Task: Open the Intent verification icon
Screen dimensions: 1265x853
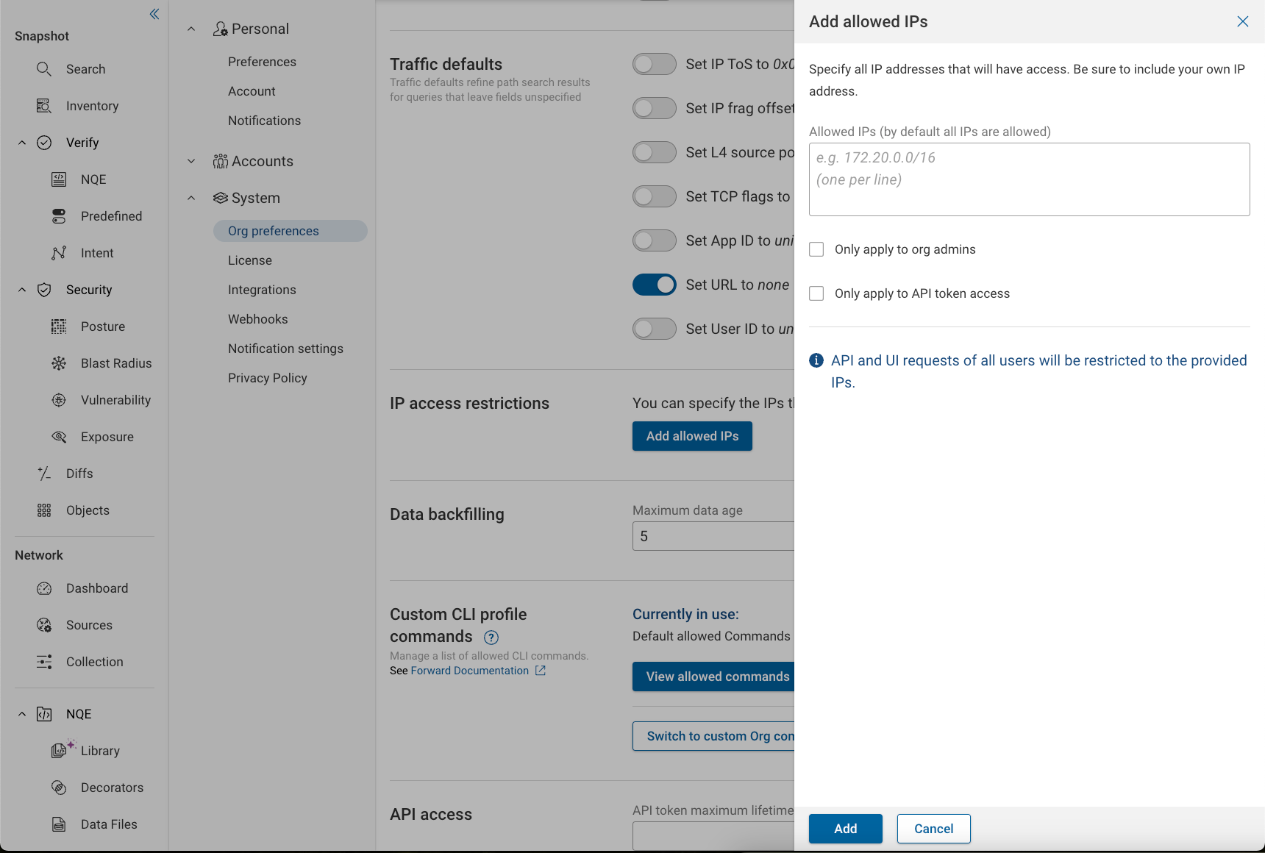Action: tap(59, 252)
